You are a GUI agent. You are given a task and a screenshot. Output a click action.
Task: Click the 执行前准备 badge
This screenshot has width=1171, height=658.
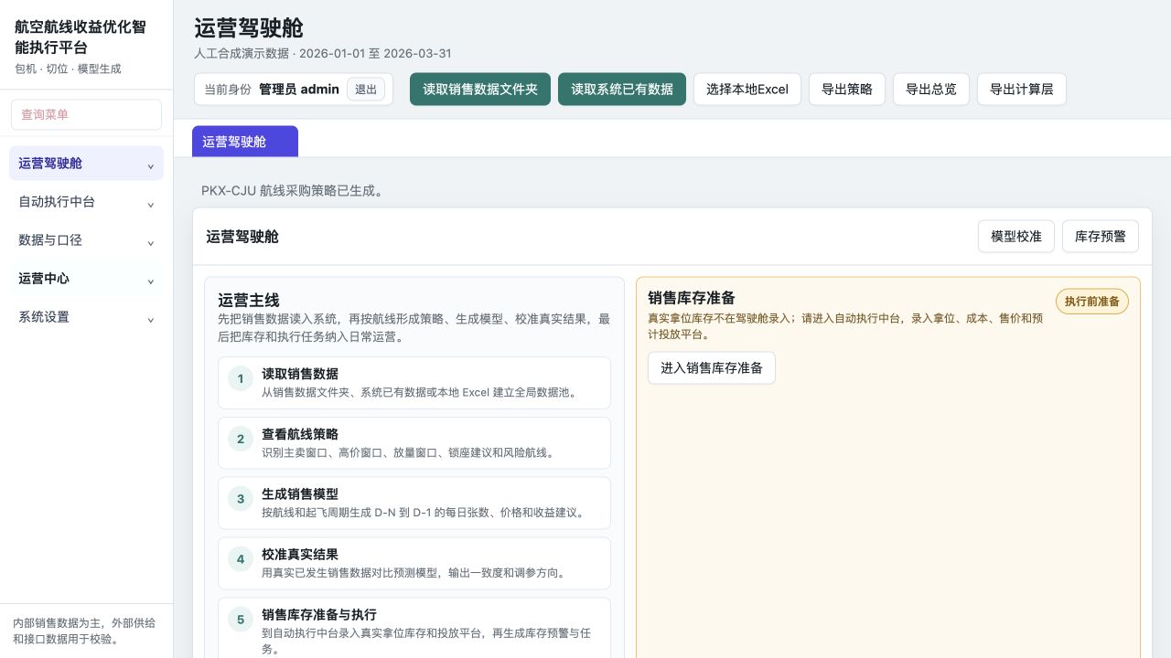click(1092, 302)
